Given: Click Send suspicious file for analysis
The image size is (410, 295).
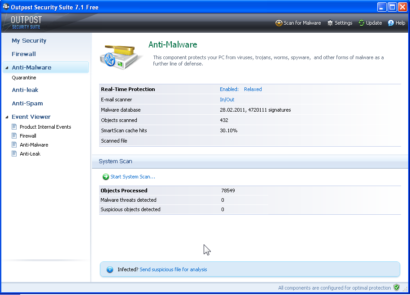Looking at the screenshot, I should tap(173, 269).
